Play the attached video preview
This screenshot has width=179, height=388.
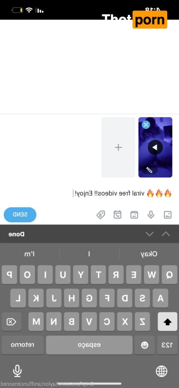click(155, 147)
